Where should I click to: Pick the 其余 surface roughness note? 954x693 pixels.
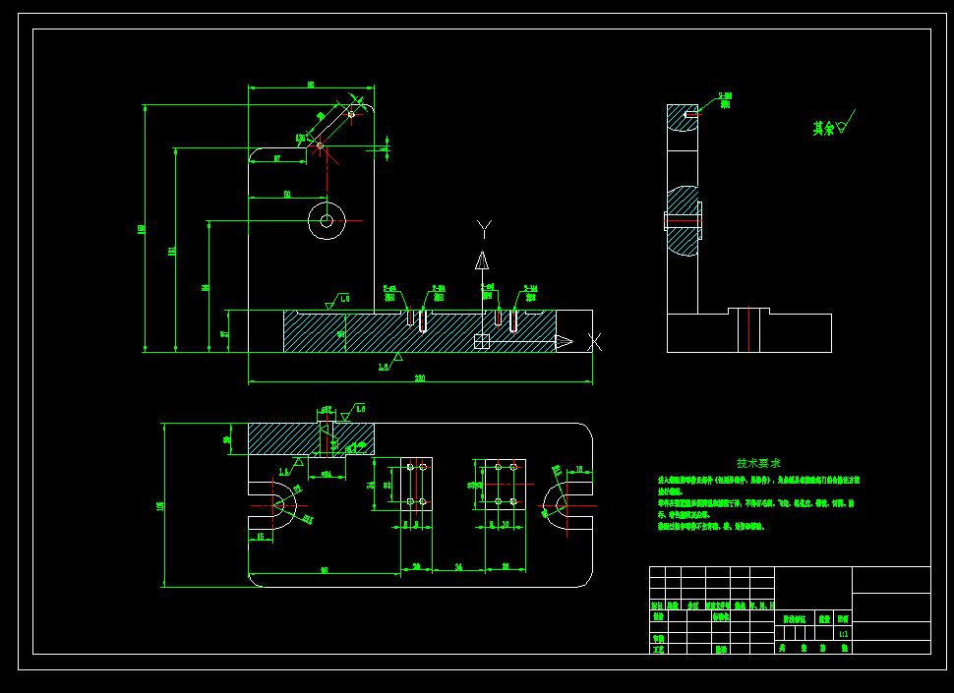click(x=834, y=125)
